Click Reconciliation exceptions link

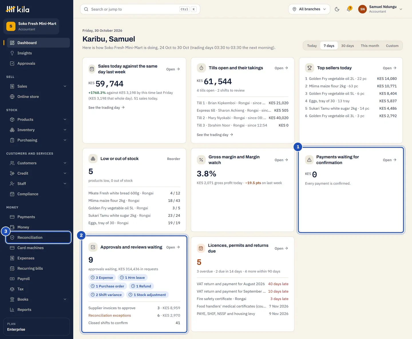coord(110,315)
